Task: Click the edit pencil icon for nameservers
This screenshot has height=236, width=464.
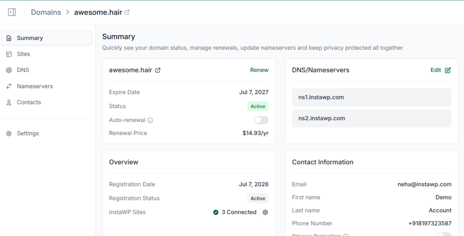Action: point(448,70)
